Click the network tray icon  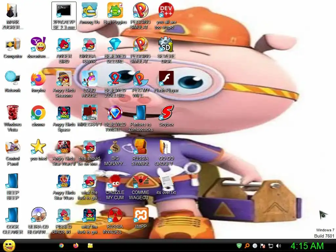pos(271,246)
